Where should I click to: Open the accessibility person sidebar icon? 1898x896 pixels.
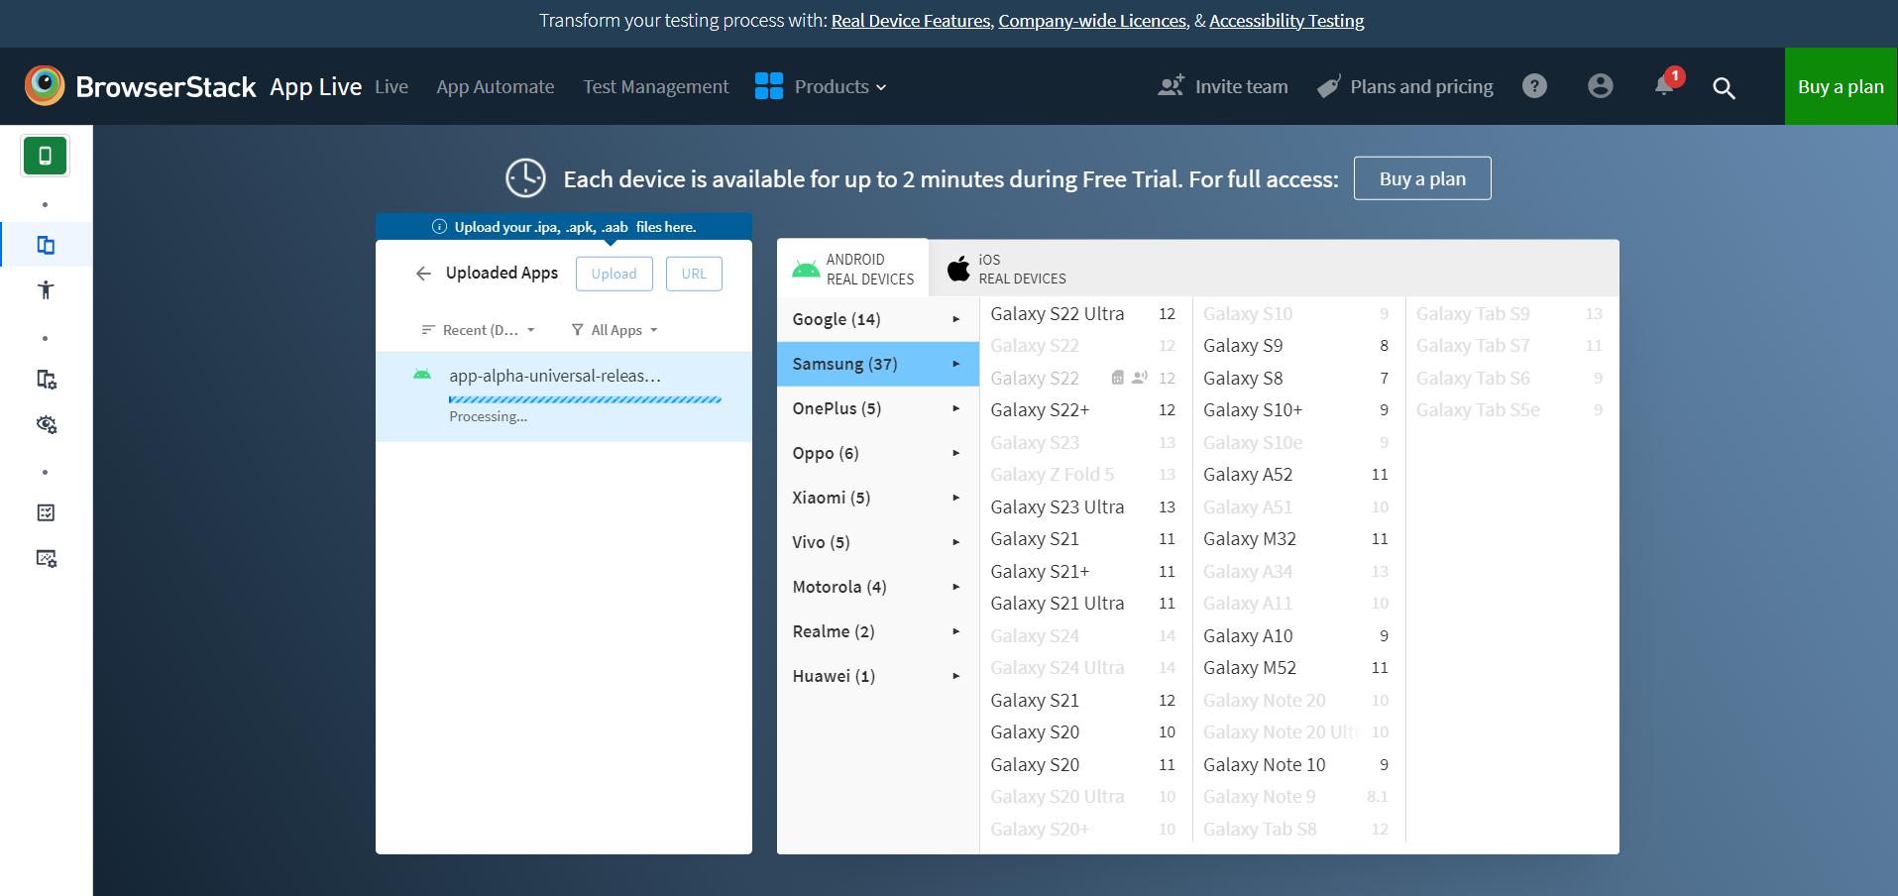(46, 289)
